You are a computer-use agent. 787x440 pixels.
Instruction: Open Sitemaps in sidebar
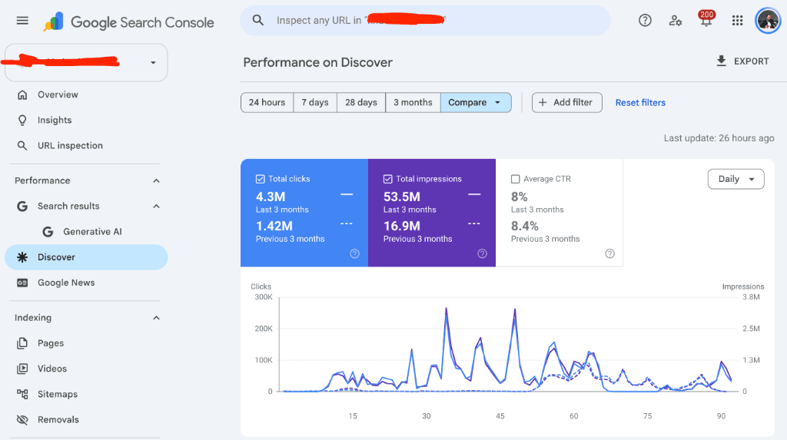pyautogui.click(x=86, y=395)
